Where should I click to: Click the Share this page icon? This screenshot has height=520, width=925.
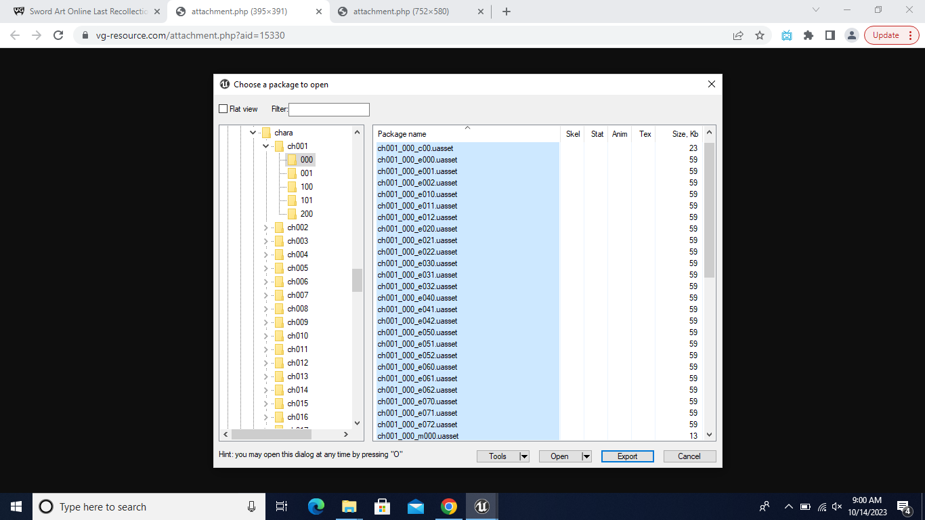(738, 35)
